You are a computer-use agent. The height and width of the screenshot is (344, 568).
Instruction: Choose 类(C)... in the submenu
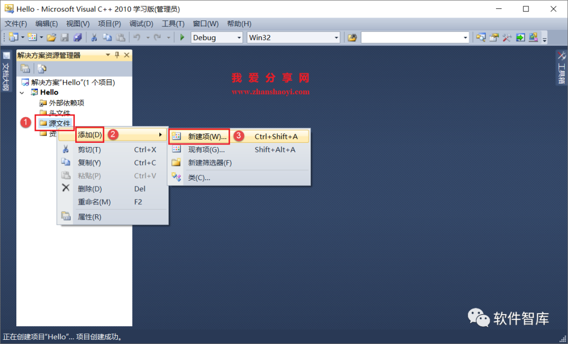tap(239, 178)
